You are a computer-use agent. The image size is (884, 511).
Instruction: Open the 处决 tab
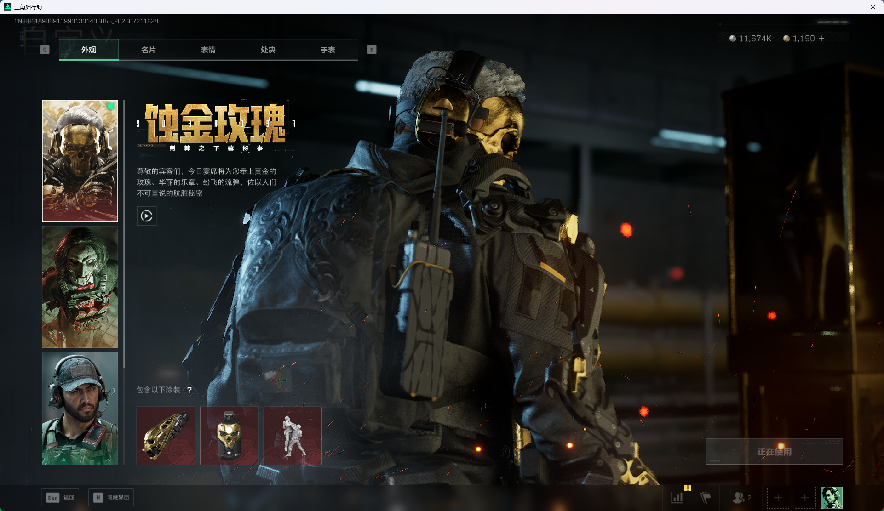[268, 50]
